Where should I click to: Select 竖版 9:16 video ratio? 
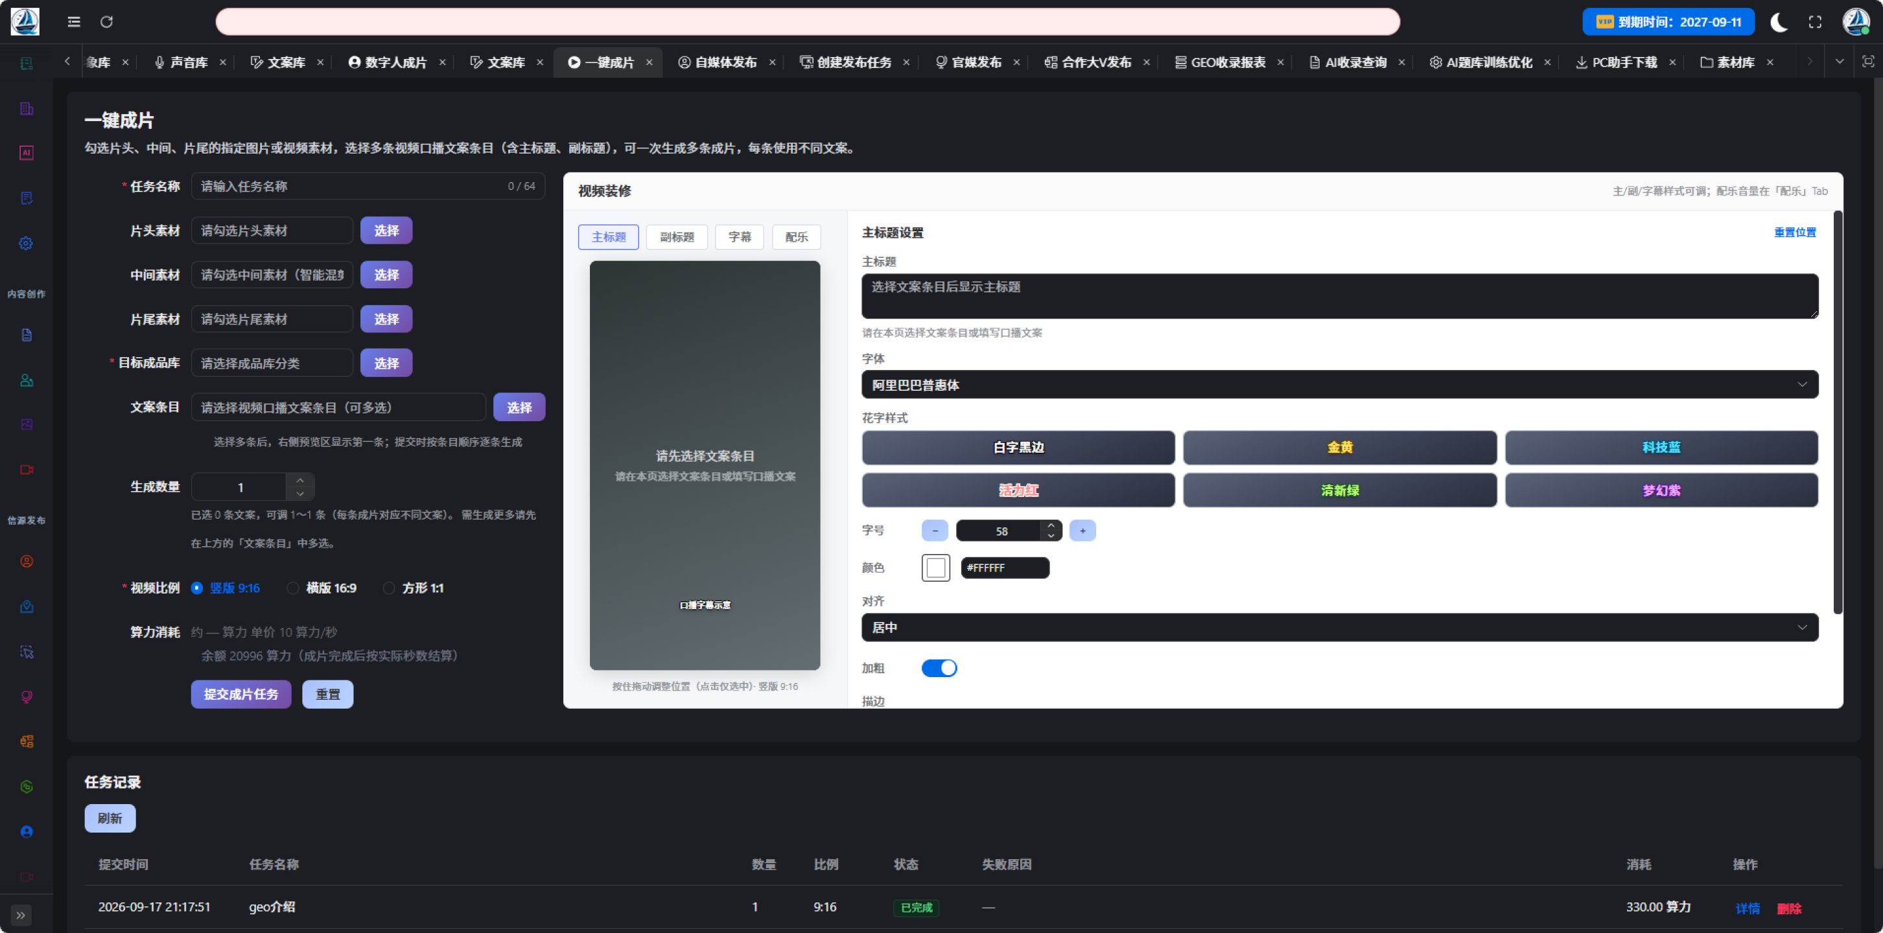click(x=225, y=588)
